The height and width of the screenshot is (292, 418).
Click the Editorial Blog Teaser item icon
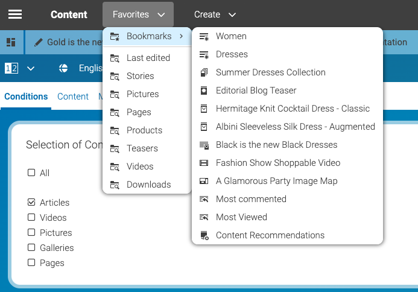tap(204, 90)
